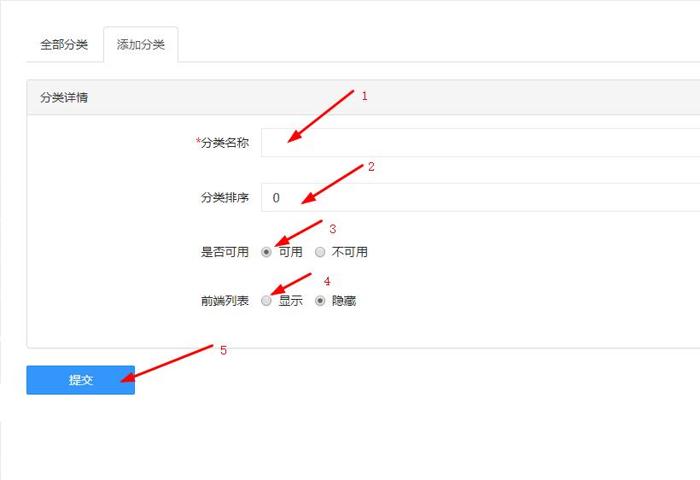This screenshot has width=700, height=480.
Task: Click the 分类名称 input field
Action: tap(481, 143)
